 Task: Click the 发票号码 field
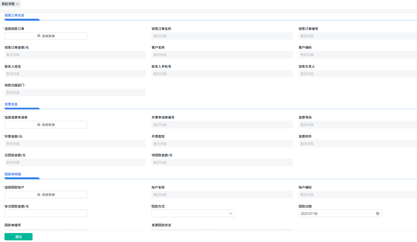click(x=358, y=125)
